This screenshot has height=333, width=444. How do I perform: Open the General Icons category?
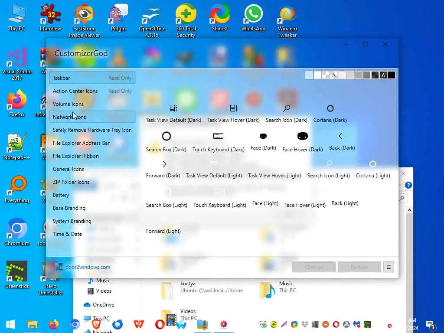coord(92,169)
